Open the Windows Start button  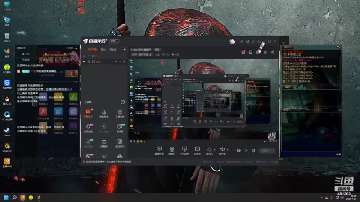(x=6, y=198)
